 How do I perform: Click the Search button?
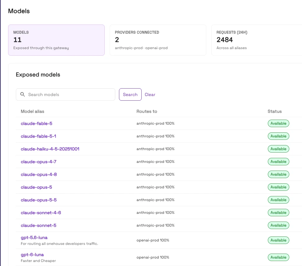pyautogui.click(x=130, y=94)
